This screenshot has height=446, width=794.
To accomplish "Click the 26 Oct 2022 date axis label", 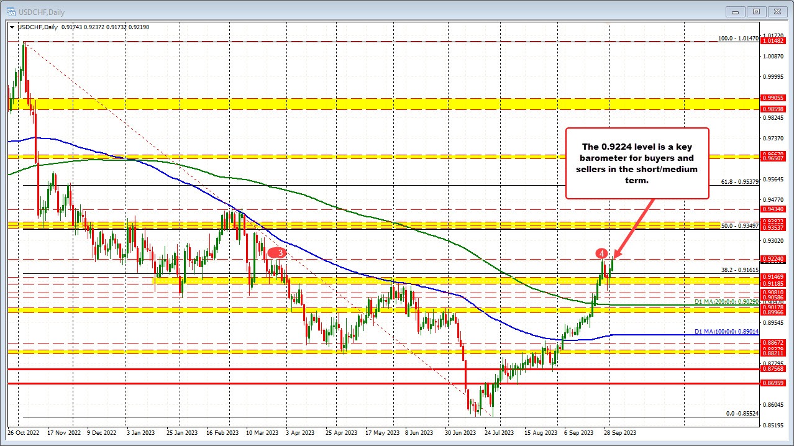I will [23, 432].
